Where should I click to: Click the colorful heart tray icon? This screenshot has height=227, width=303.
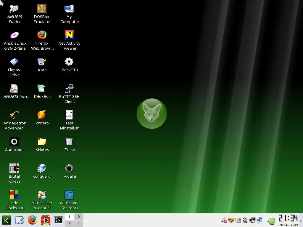pos(231,220)
